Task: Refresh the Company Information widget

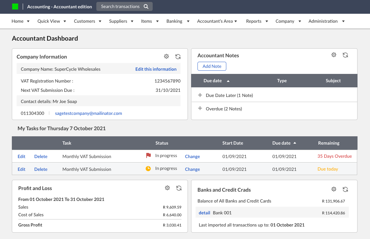Action: 178,56
